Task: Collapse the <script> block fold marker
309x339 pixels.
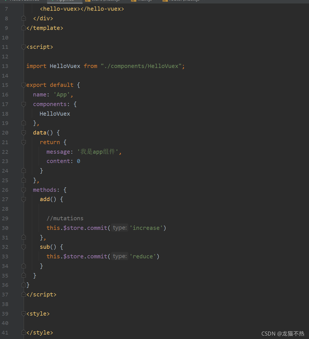Action: tap(24, 47)
